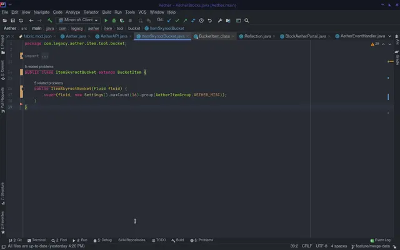
Task: Click the Run Anything terminal-window icon
Action: pyautogui.click(x=238, y=21)
